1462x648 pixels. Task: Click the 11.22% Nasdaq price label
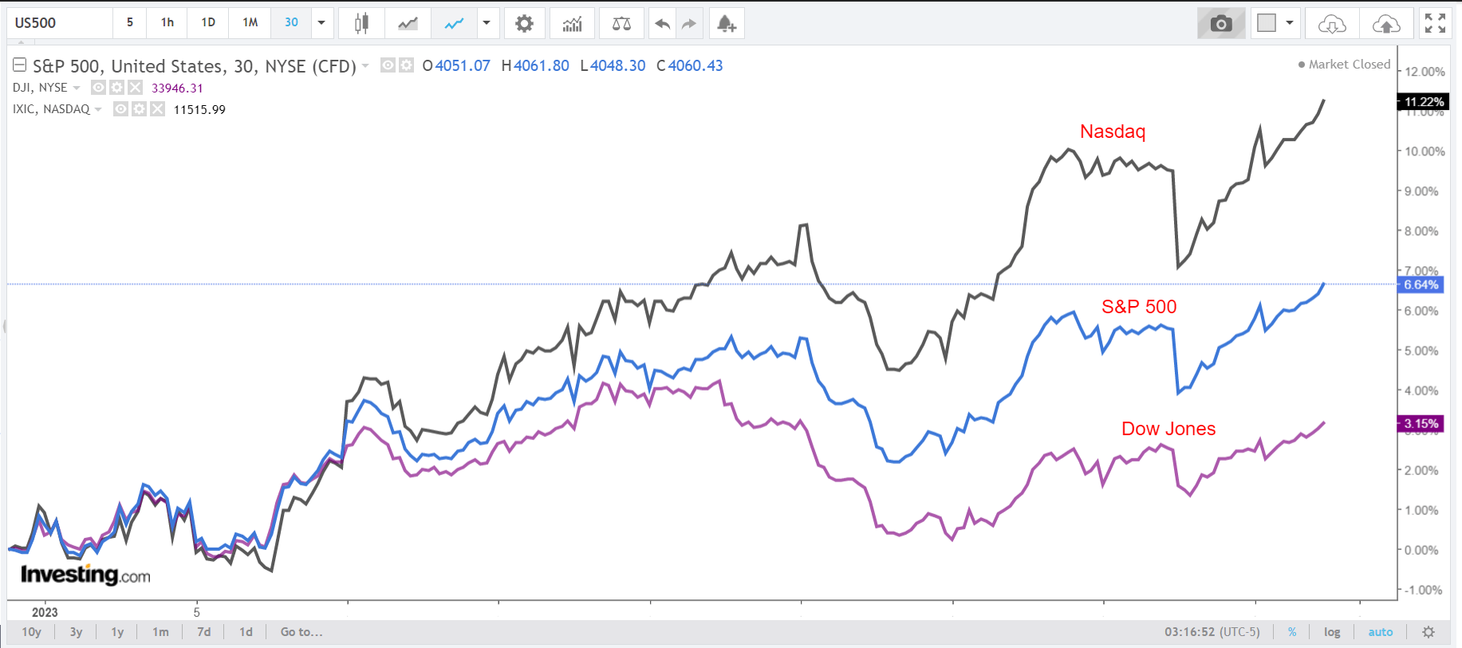point(1424,102)
